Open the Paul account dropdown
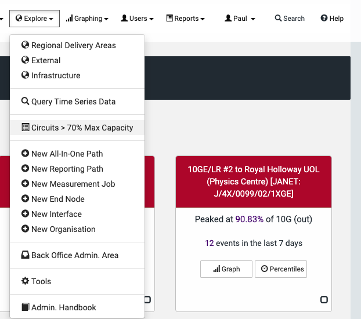 (240, 19)
